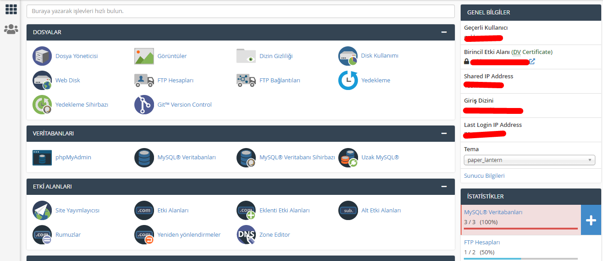Viewport: 603px width, 261px height.
Task: Open the user manager people icon
Action: (x=11, y=29)
